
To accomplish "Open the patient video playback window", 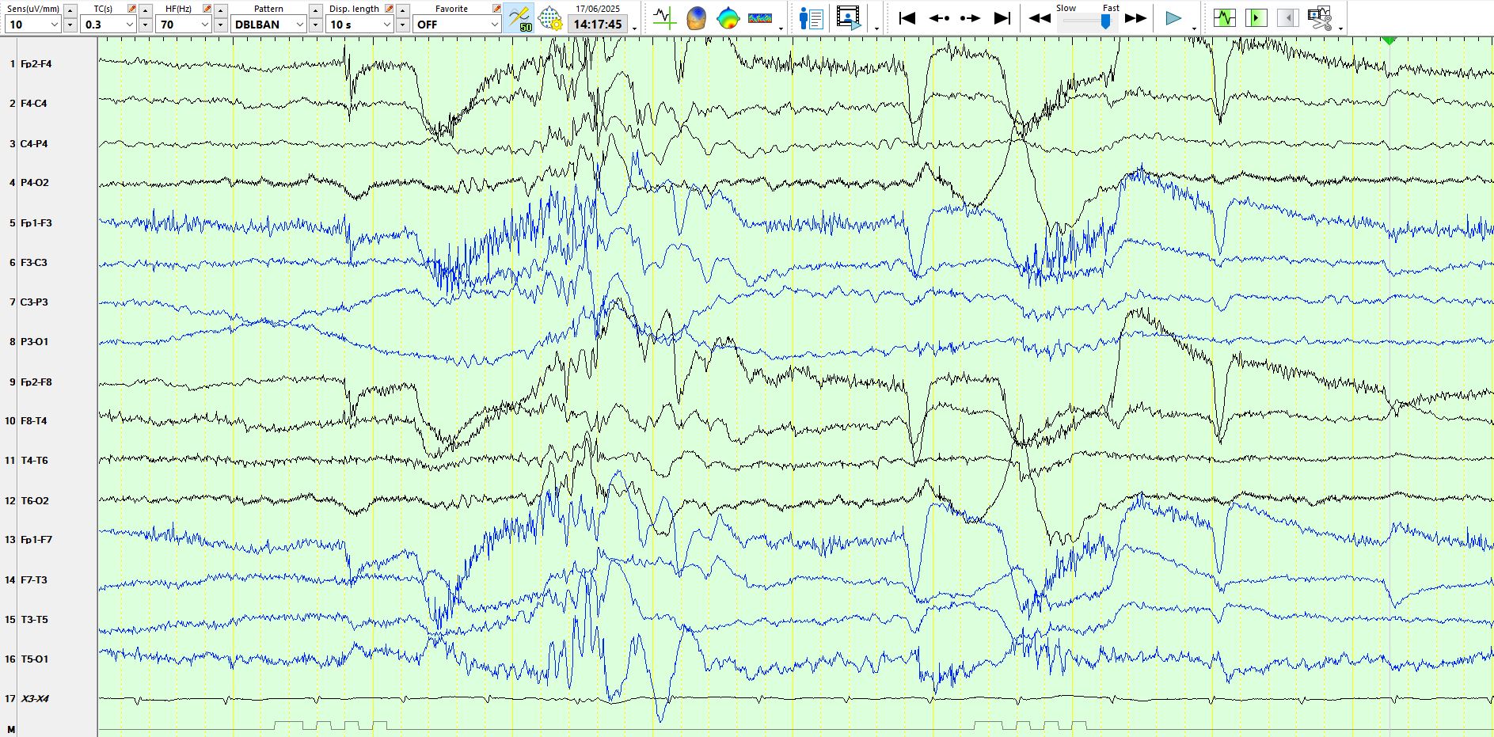I will (x=849, y=17).
